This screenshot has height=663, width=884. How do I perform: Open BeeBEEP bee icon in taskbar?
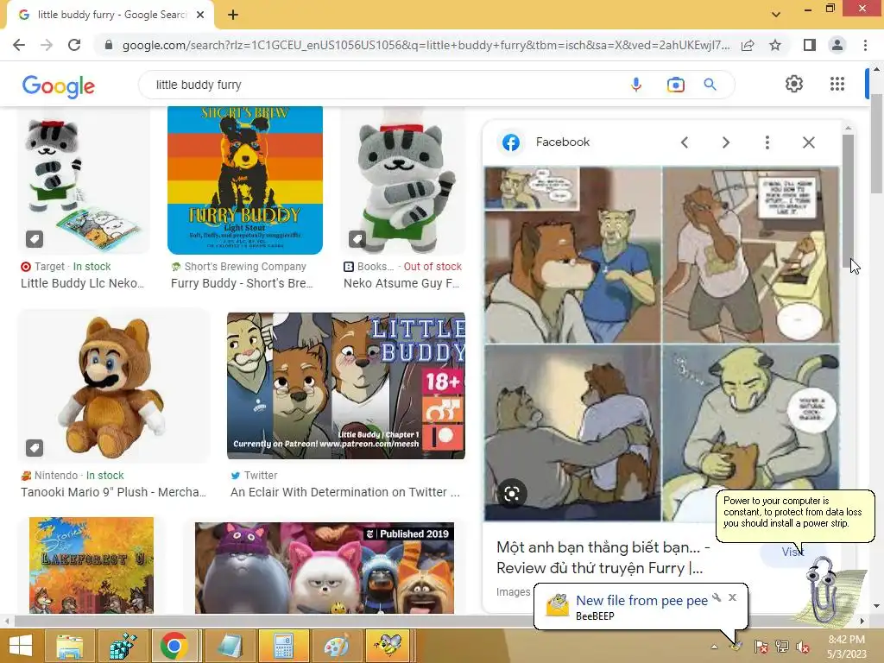pyautogui.click(x=389, y=646)
